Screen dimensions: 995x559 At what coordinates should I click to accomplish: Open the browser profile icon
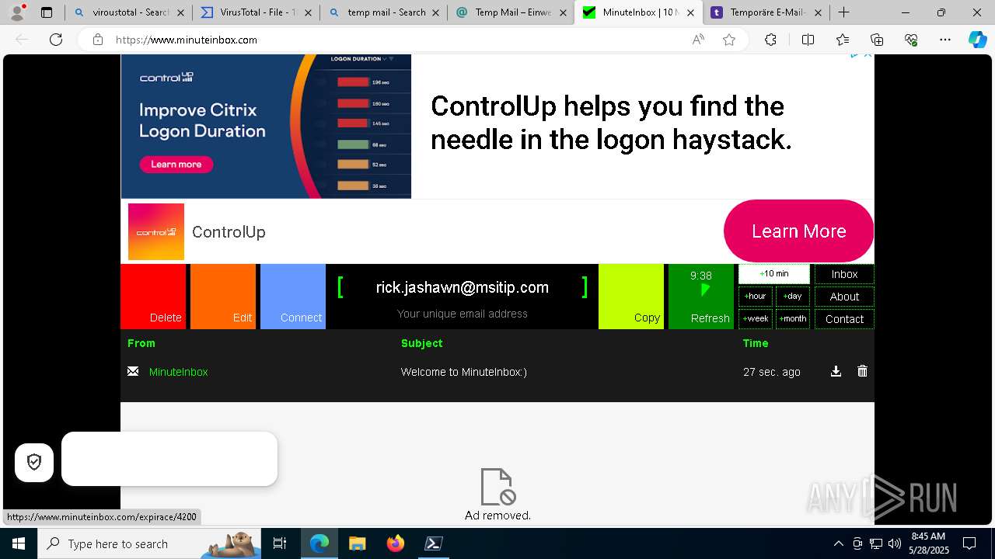pos(17,12)
